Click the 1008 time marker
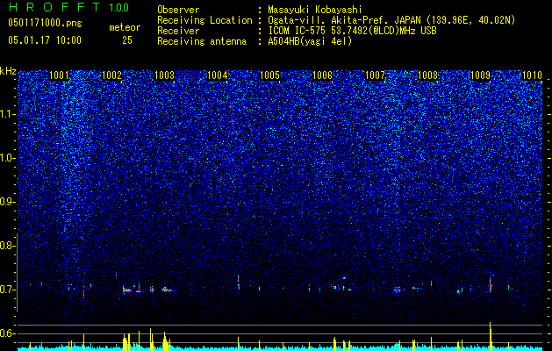This screenshot has width=552, height=351. click(427, 75)
